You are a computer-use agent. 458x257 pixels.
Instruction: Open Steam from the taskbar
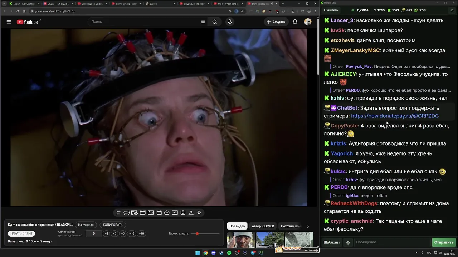221,253
